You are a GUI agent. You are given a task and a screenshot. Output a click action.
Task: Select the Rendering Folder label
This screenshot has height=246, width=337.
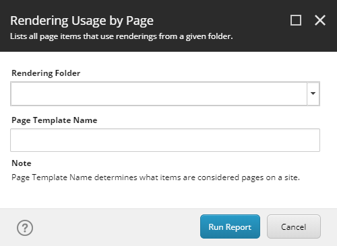tap(46, 73)
